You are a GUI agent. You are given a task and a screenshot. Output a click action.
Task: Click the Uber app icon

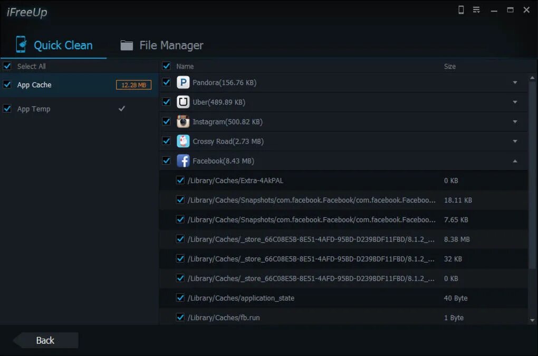pyautogui.click(x=183, y=102)
